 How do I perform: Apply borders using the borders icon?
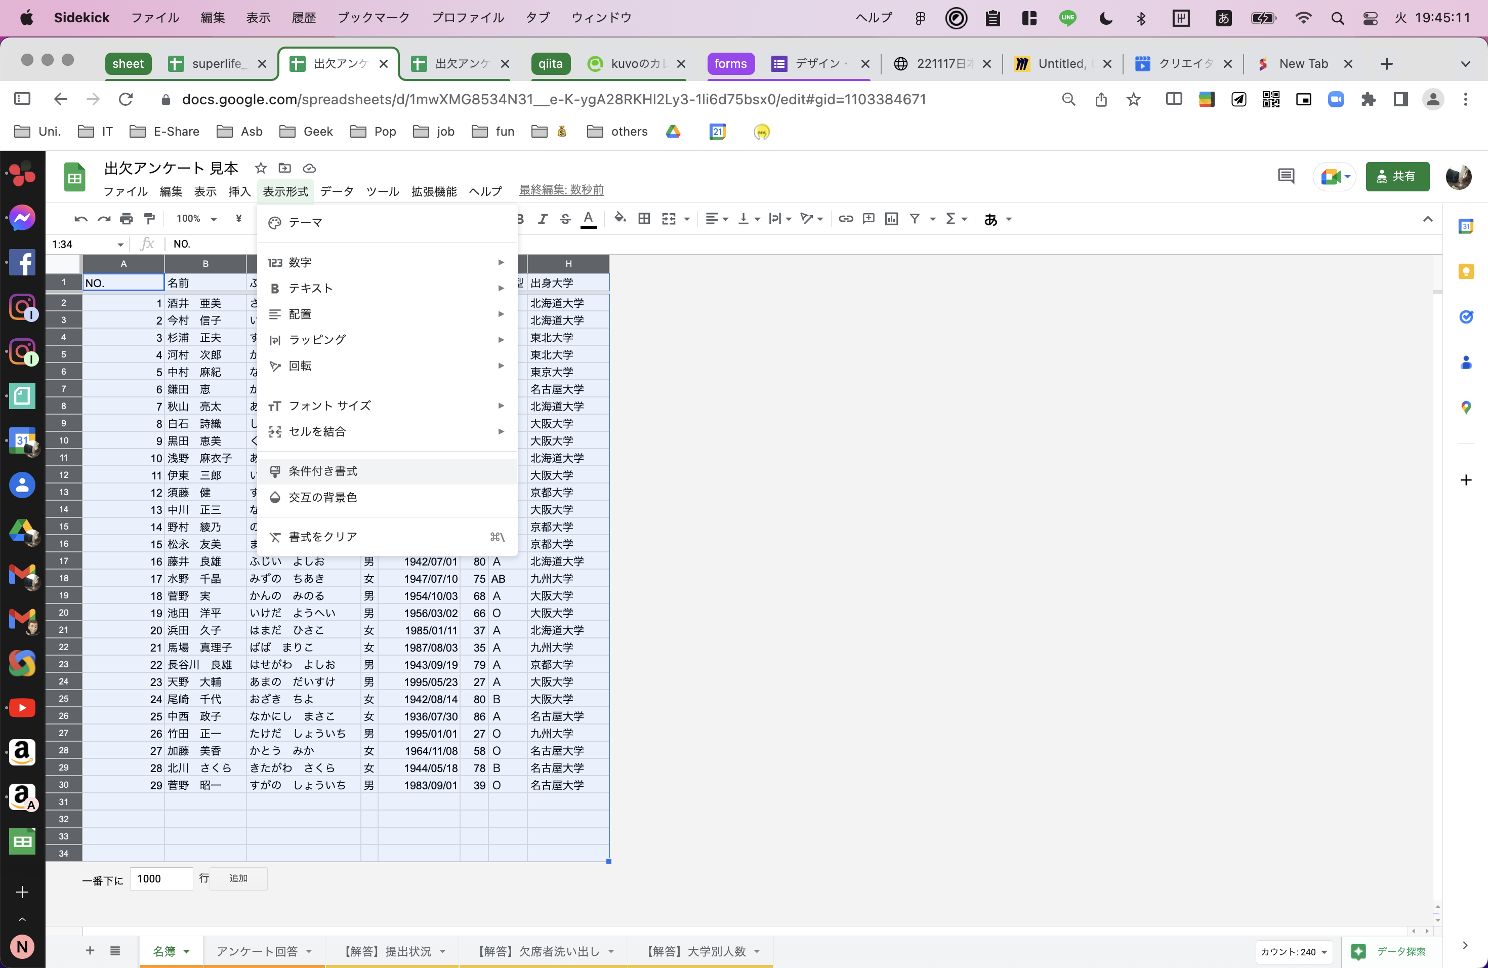click(644, 218)
